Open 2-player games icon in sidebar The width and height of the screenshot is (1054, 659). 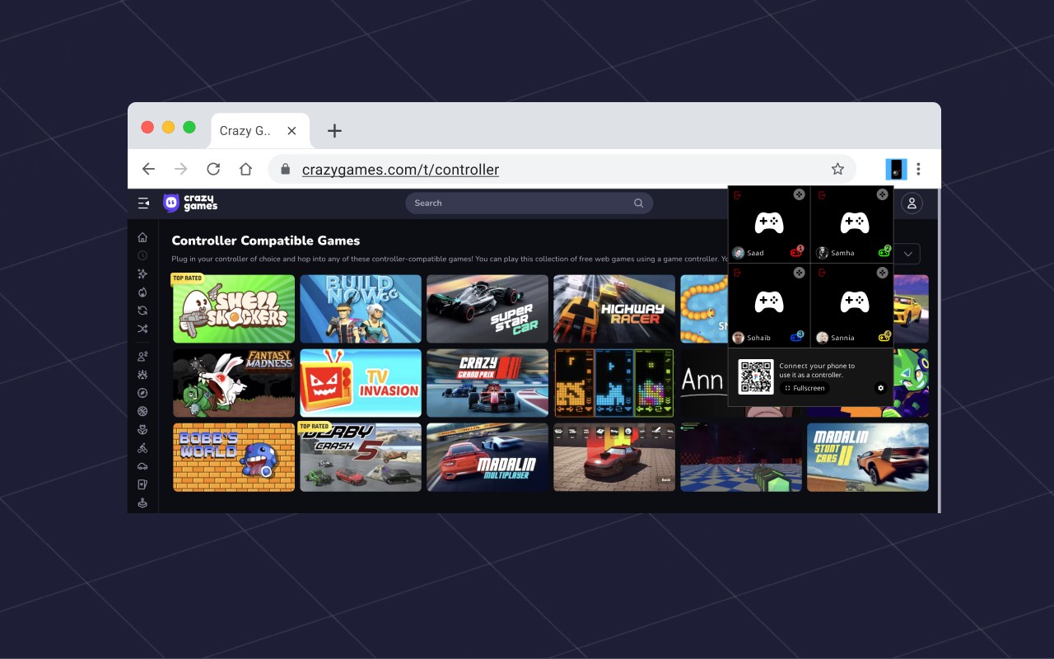point(142,357)
